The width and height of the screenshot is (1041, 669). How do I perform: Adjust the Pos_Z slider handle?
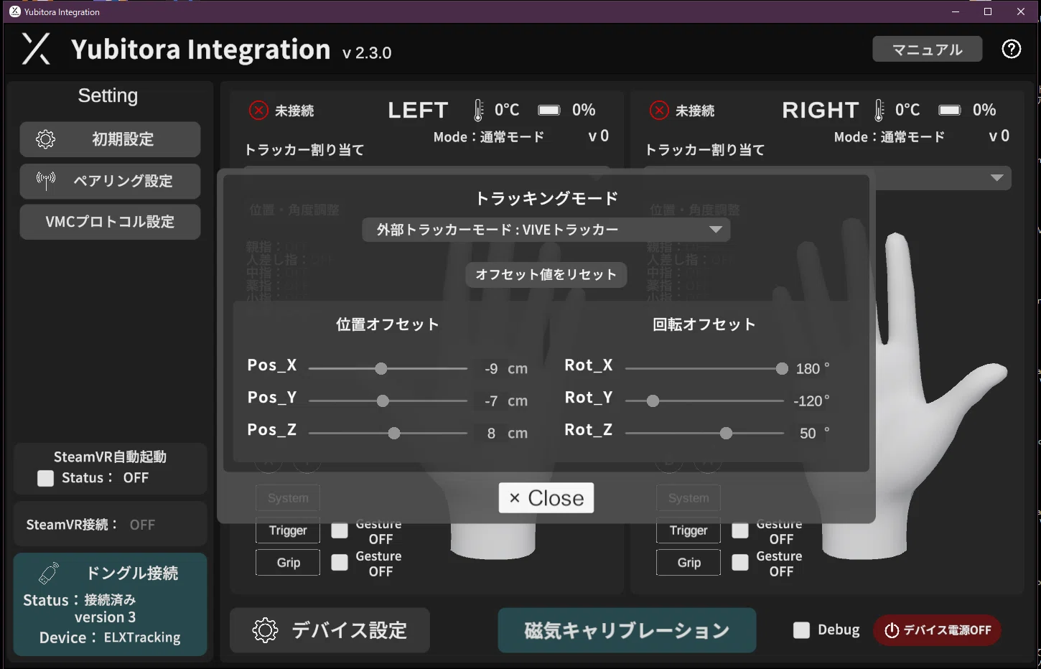(394, 434)
